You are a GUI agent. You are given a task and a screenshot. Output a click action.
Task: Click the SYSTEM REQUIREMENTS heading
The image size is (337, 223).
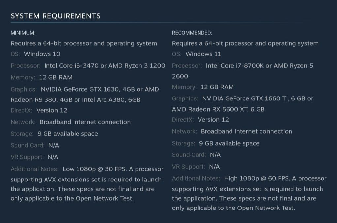coord(55,16)
